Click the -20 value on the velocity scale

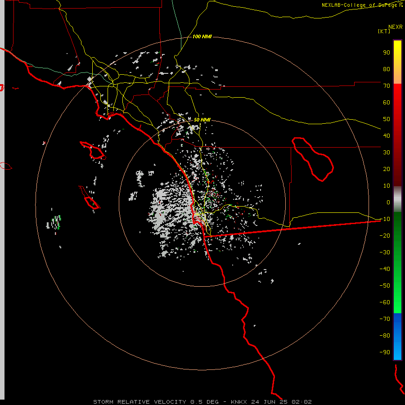click(385, 235)
